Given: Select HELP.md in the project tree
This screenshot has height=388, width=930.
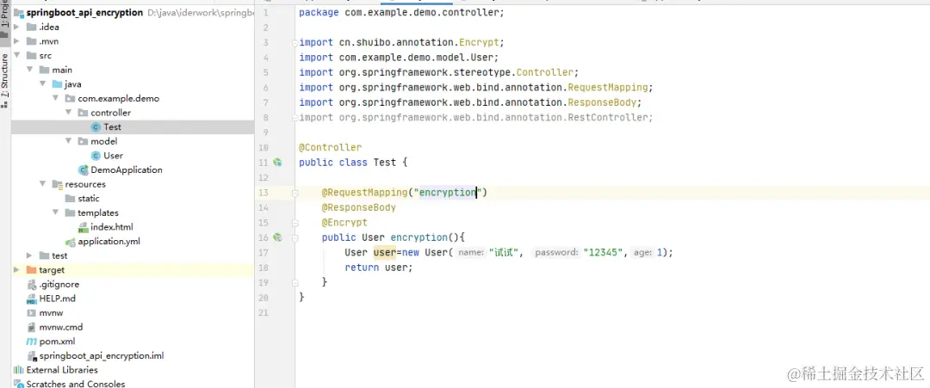Looking at the screenshot, I should click(x=57, y=299).
